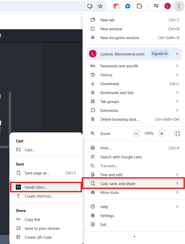Open the Extensions puzzle piece icon
This screenshot has height=244, width=185.
[139, 6]
